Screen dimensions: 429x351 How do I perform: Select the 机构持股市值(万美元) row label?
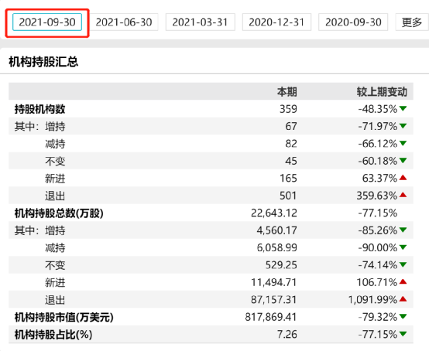[63, 317]
